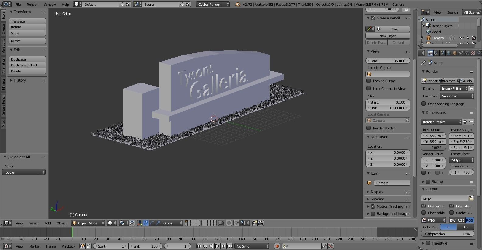This screenshot has height=250, width=482.
Task: Open the 24 fps frame rate dropdown
Action: 462,160
